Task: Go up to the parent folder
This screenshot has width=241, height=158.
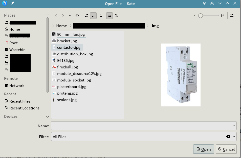Action: coord(70,16)
